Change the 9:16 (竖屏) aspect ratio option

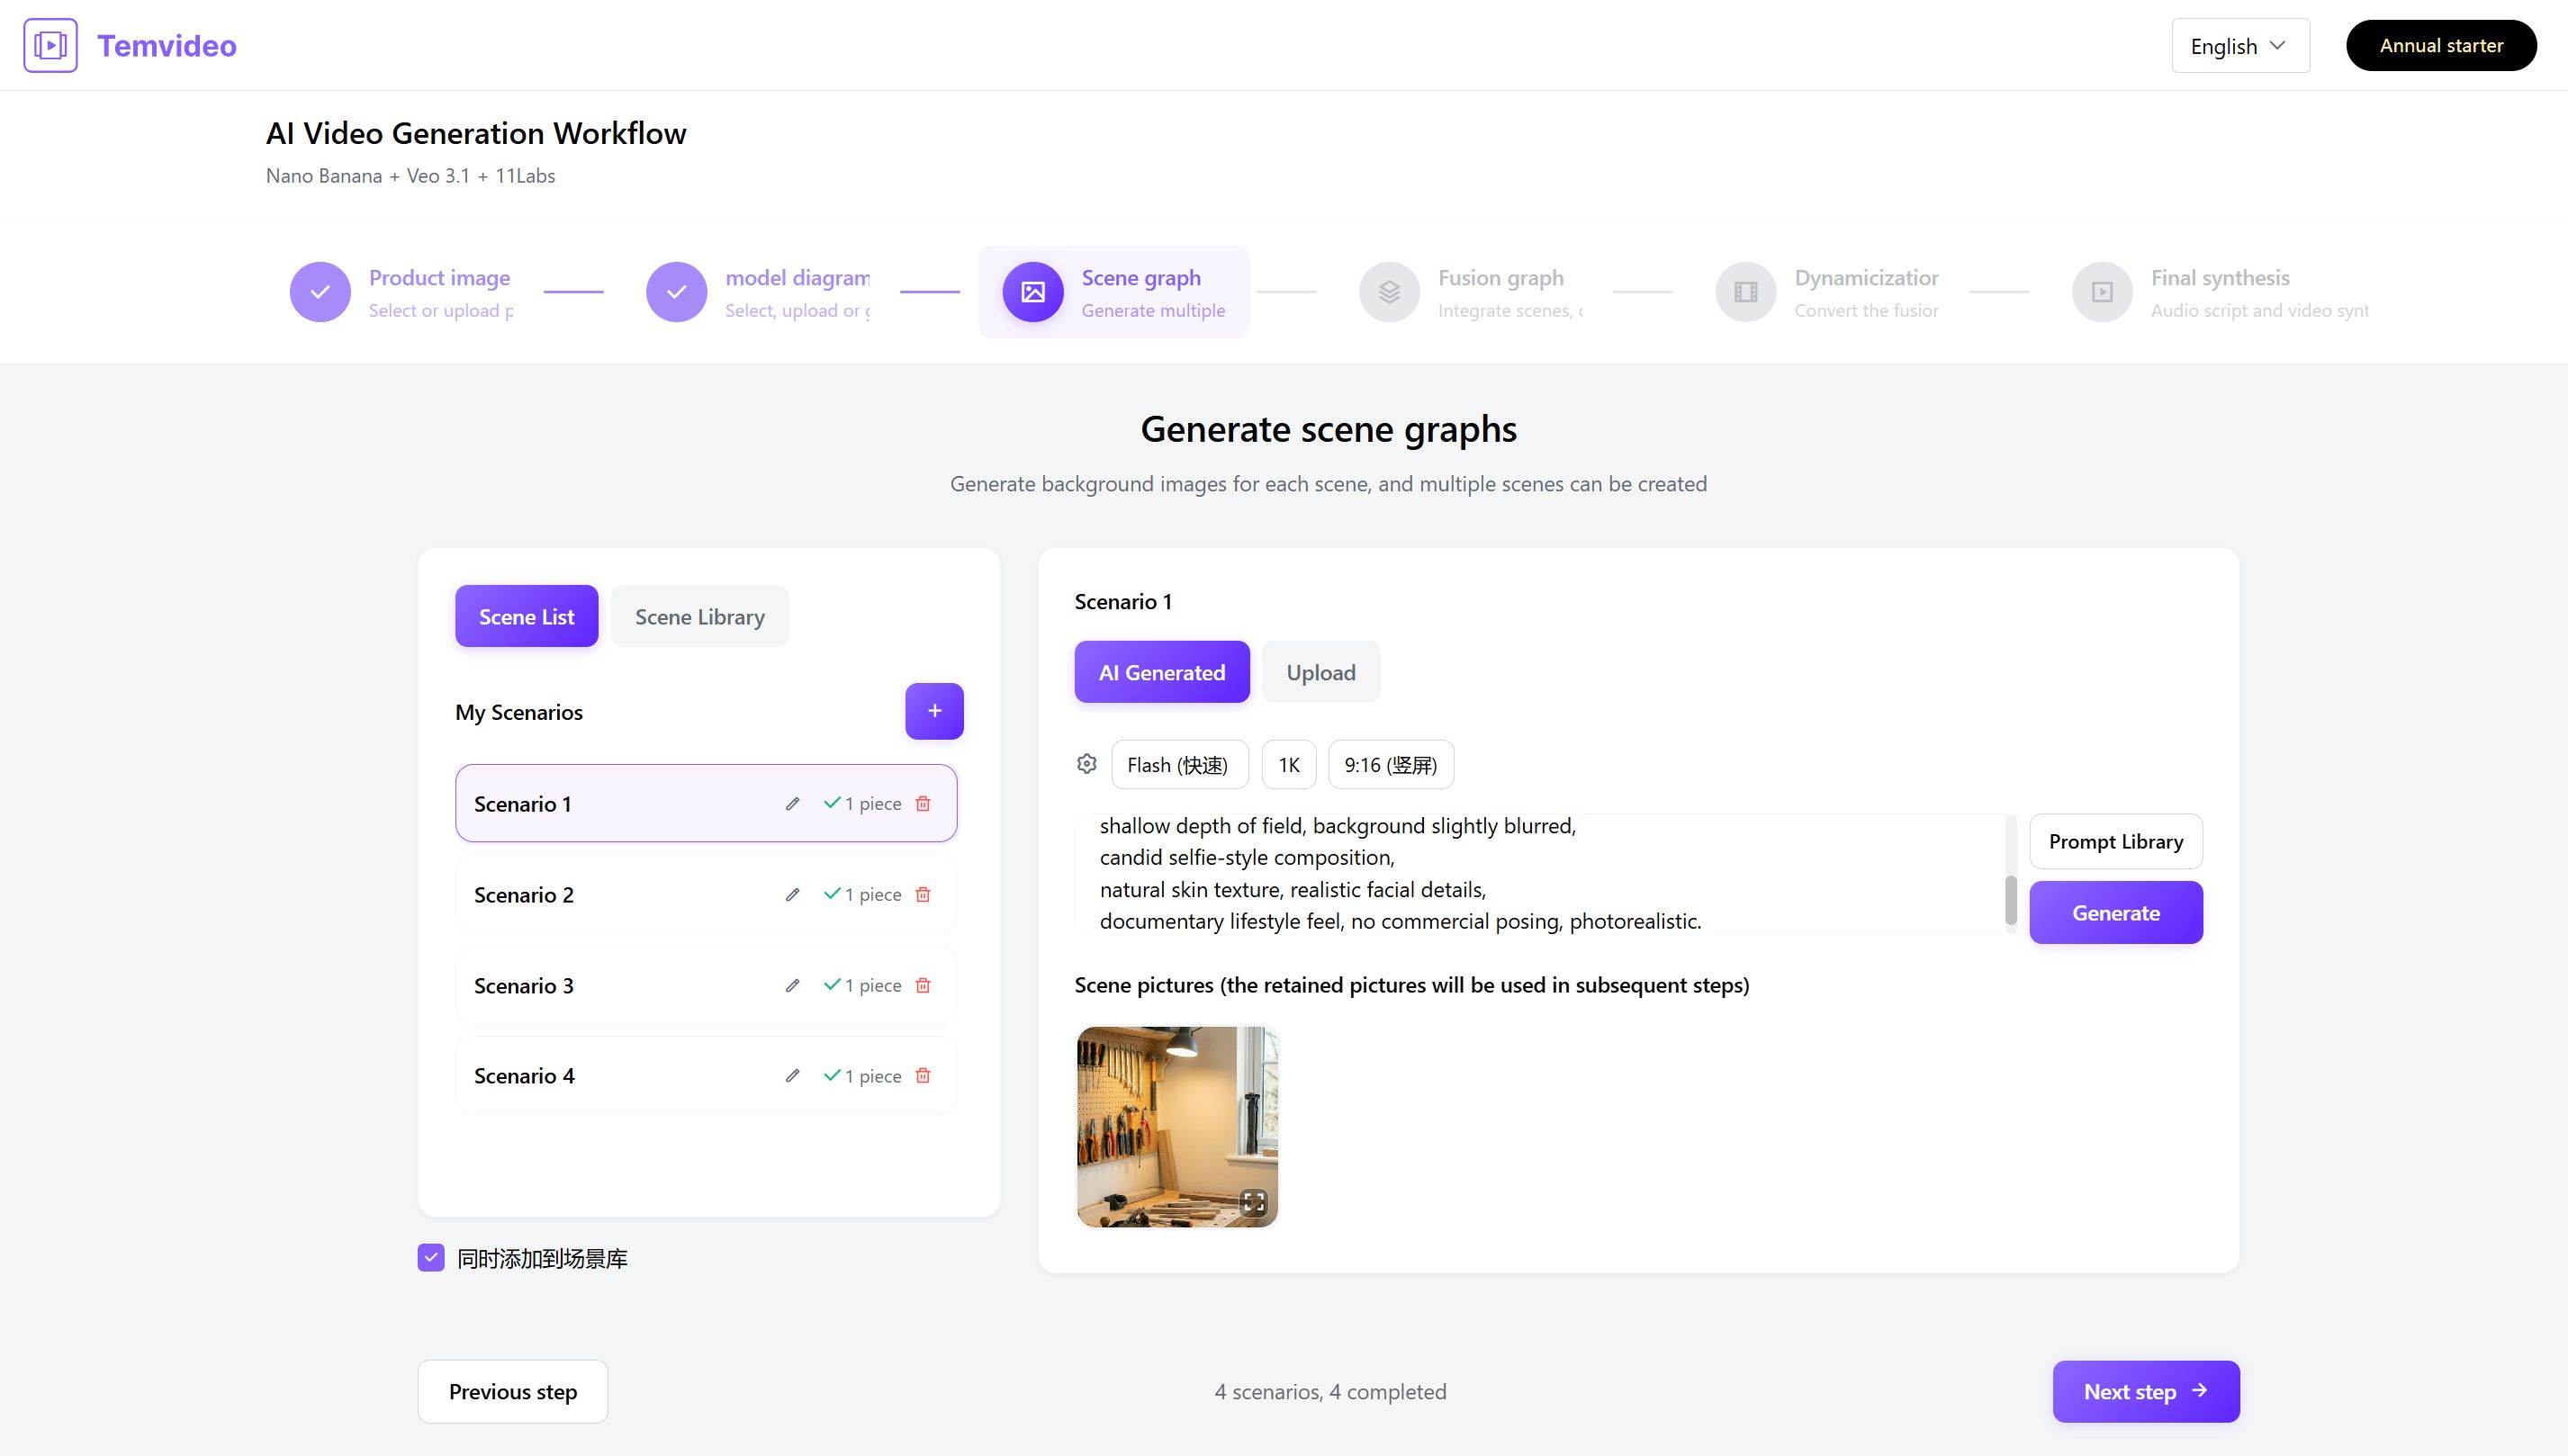coord(1390,765)
